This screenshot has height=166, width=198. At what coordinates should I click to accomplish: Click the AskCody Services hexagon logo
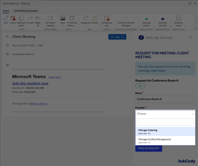(x=141, y=38)
